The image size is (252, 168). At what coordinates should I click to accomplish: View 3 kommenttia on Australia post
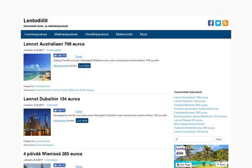54,50
